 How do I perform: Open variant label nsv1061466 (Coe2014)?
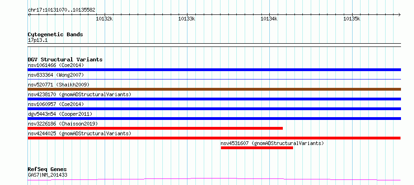point(56,65)
